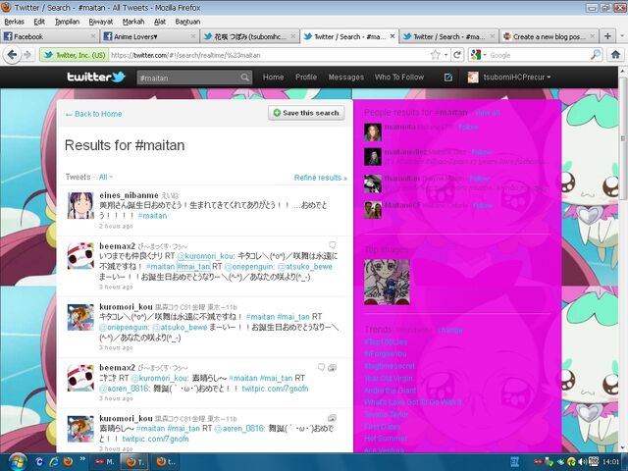Click the Firefox forward arrow
The image size is (628, 471).
(x=27, y=55)
